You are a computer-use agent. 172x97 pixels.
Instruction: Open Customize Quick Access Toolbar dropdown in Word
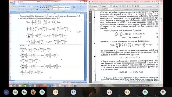(x=25, y=2)
